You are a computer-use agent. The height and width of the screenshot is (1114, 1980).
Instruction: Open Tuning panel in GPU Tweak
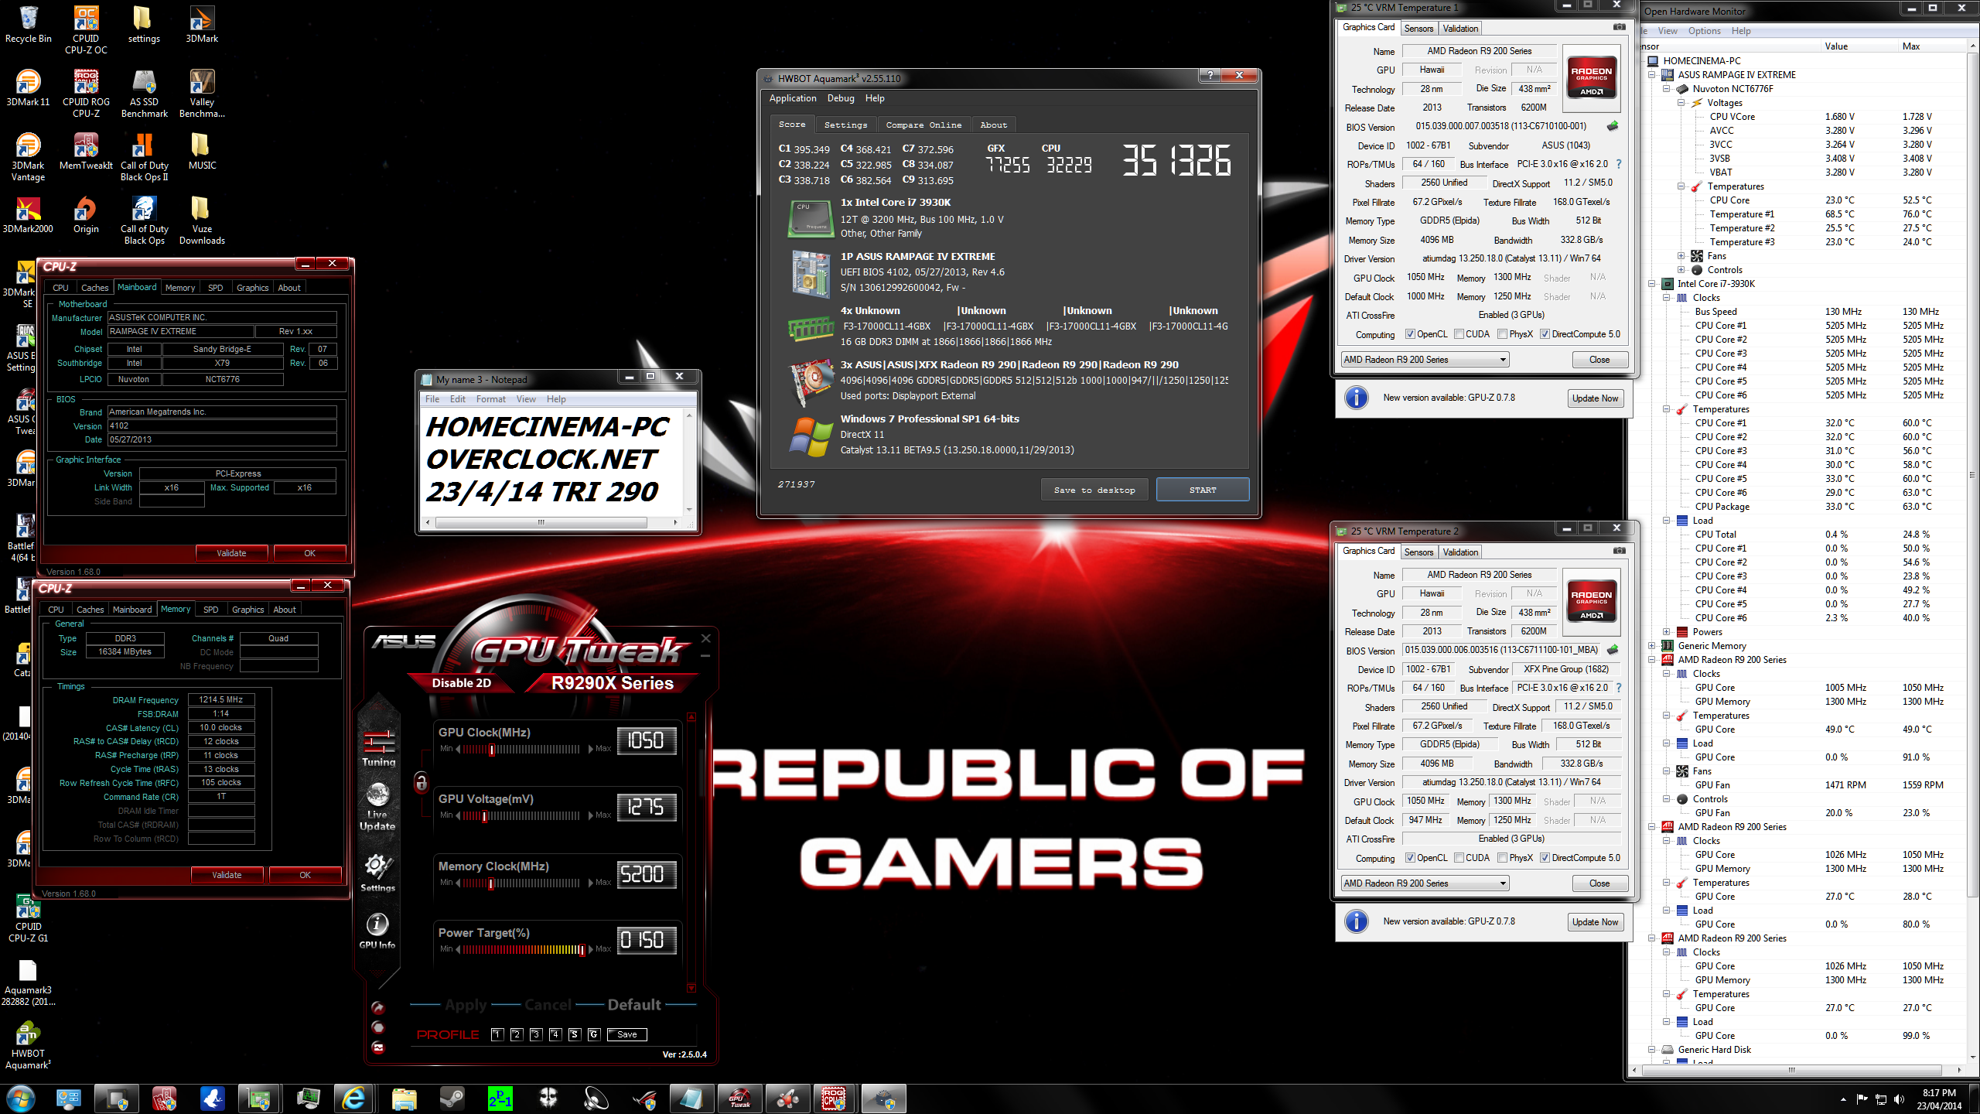[x=378, y=747]
